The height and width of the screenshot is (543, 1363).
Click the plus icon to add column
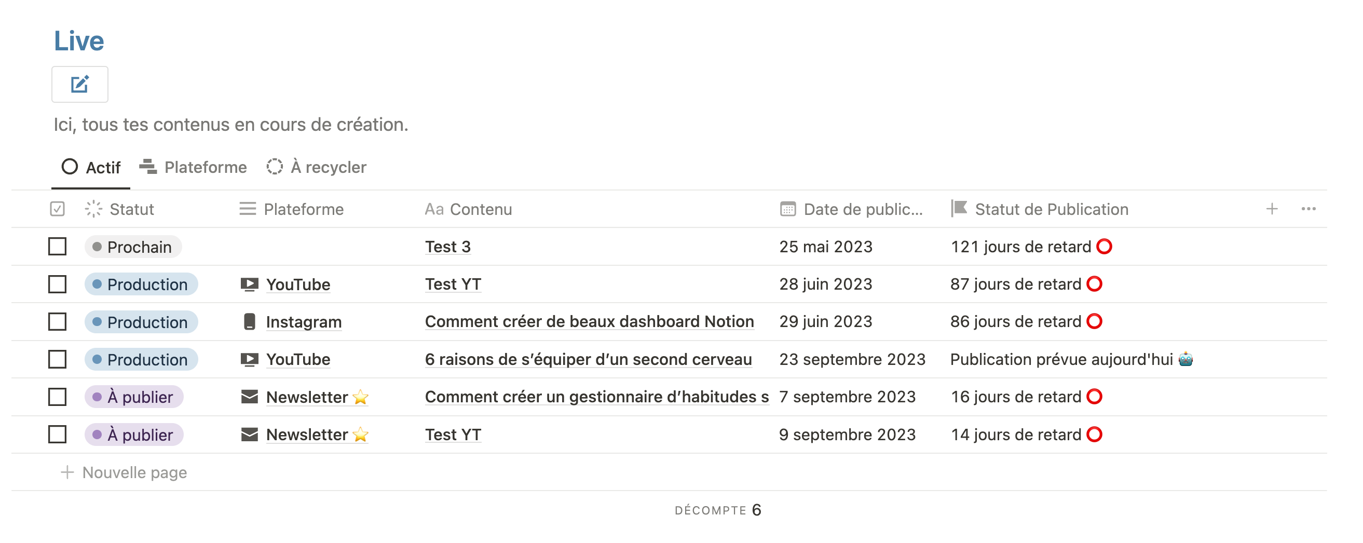click(1272, 209)
